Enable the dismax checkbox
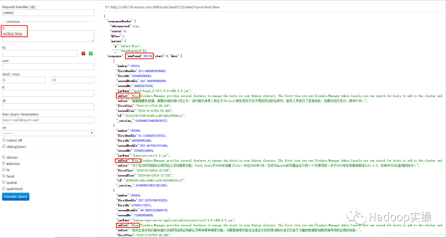Image resolution: width=446 pixels, height=238 pixels. 4,157
